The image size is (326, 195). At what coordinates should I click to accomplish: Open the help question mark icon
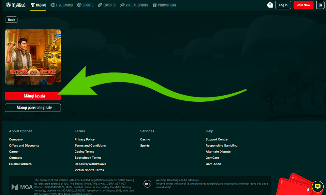pyautogui.click(x=270, y=5)
